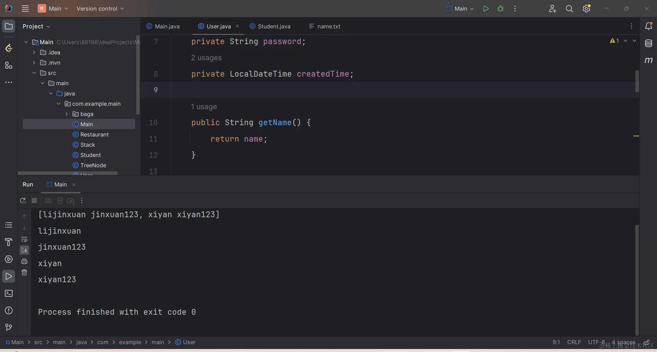Image resolution: width=657 pixels, height=352 pixels.
Task: Clear all console output
Action: tap(24, 272)
